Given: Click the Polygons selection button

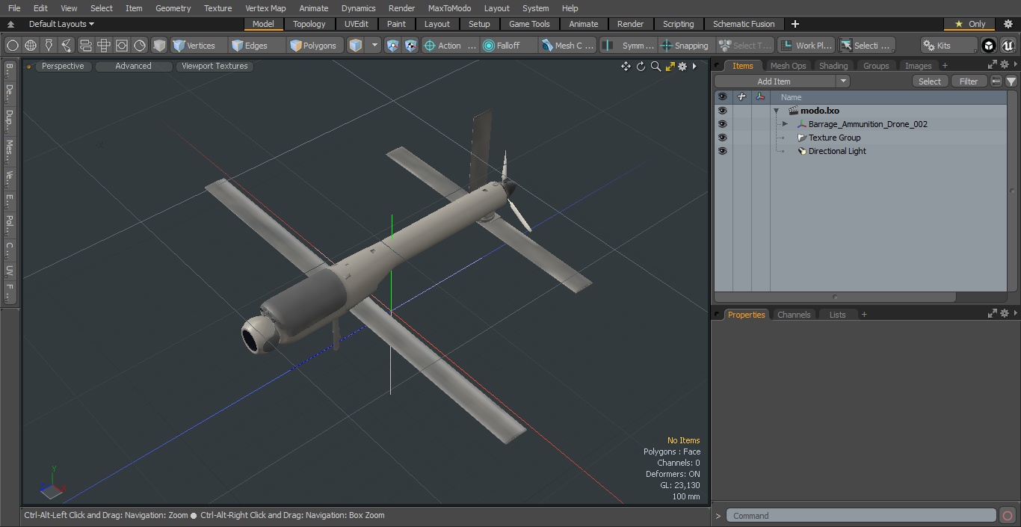Looking at the screenshot, I should (x=315, y=46).
